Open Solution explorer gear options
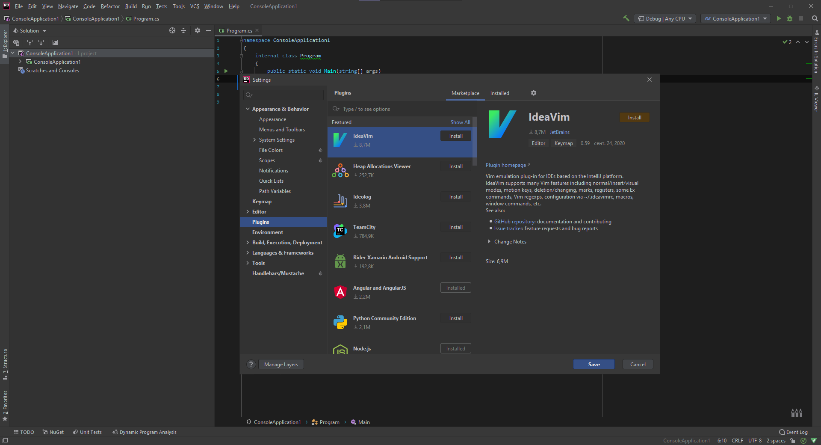Screen dimensions: 821x445 (x=197, y=30)
